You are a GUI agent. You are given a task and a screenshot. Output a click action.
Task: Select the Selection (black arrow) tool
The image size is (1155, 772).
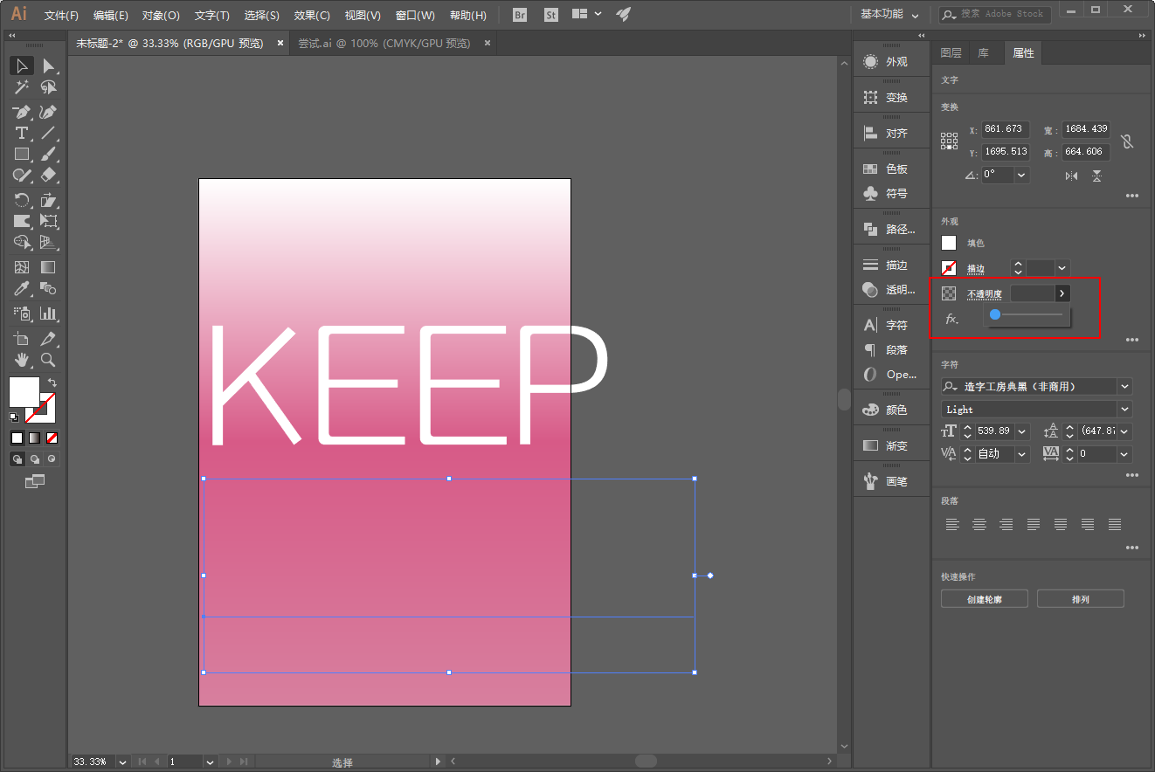[x=22, y=65]
